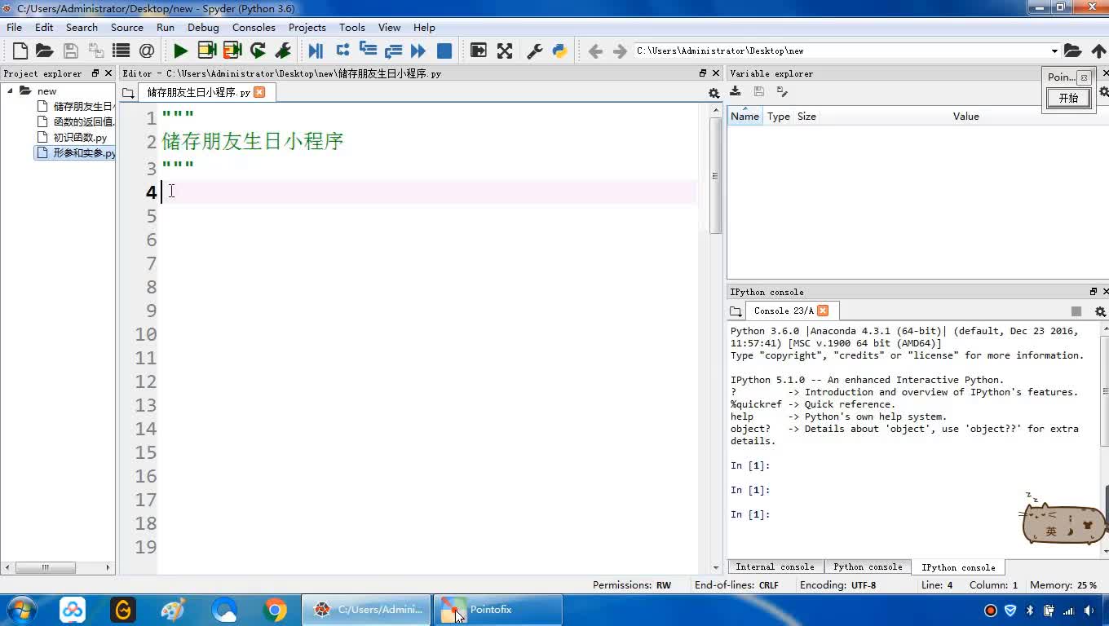Click the 开始 button in Pointofix panel
Viewport: 1109px width, 626px height.
click(x=1068, y=98)
